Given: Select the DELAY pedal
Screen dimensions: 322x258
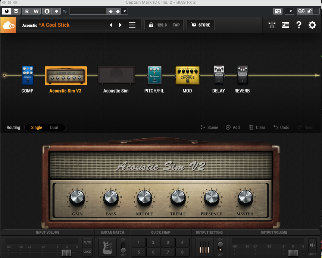Looking at the screenshot, I should click(219, 75).
